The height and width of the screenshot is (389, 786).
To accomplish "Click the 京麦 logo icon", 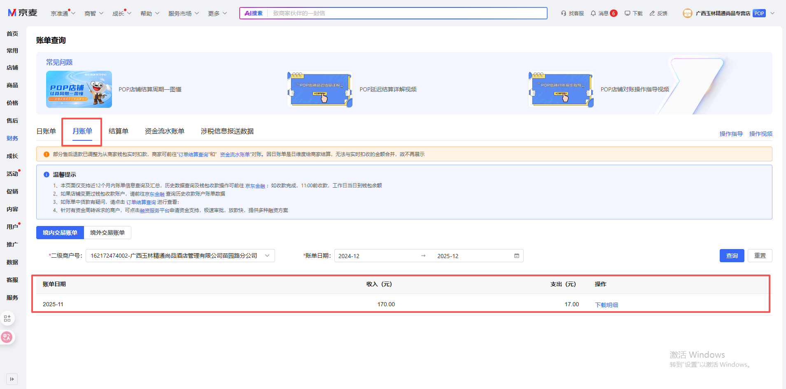I will [12, 13].
